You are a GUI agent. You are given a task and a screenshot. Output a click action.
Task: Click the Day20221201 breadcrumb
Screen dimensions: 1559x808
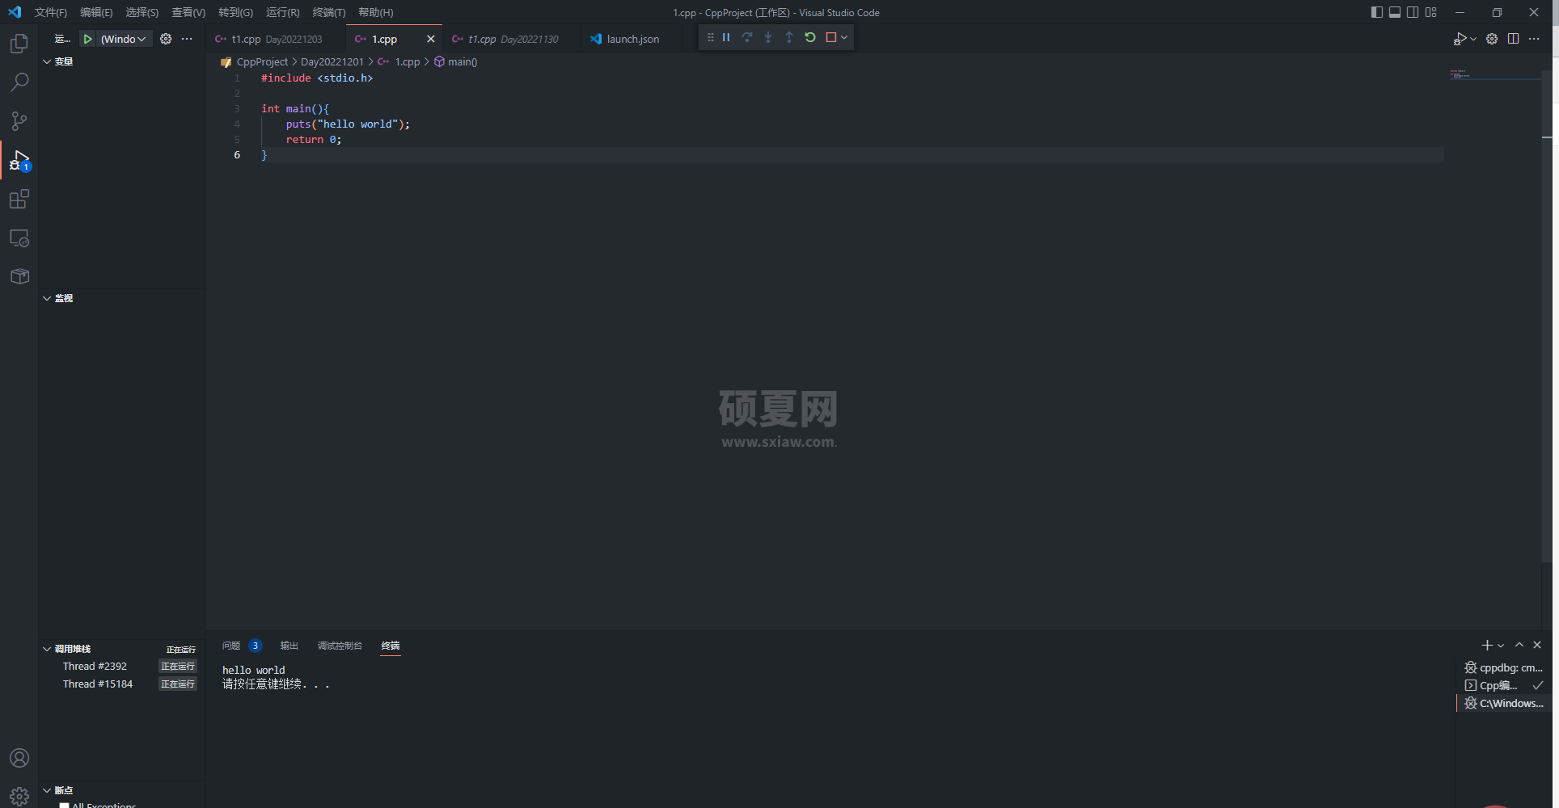(x=332, y=61)
